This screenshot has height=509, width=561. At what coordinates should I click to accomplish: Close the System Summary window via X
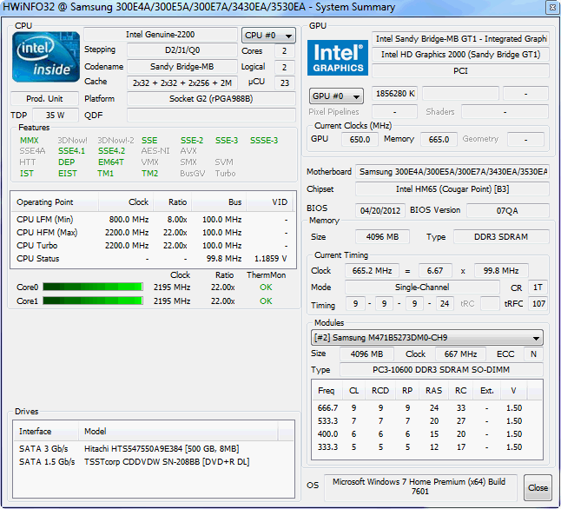552,8
